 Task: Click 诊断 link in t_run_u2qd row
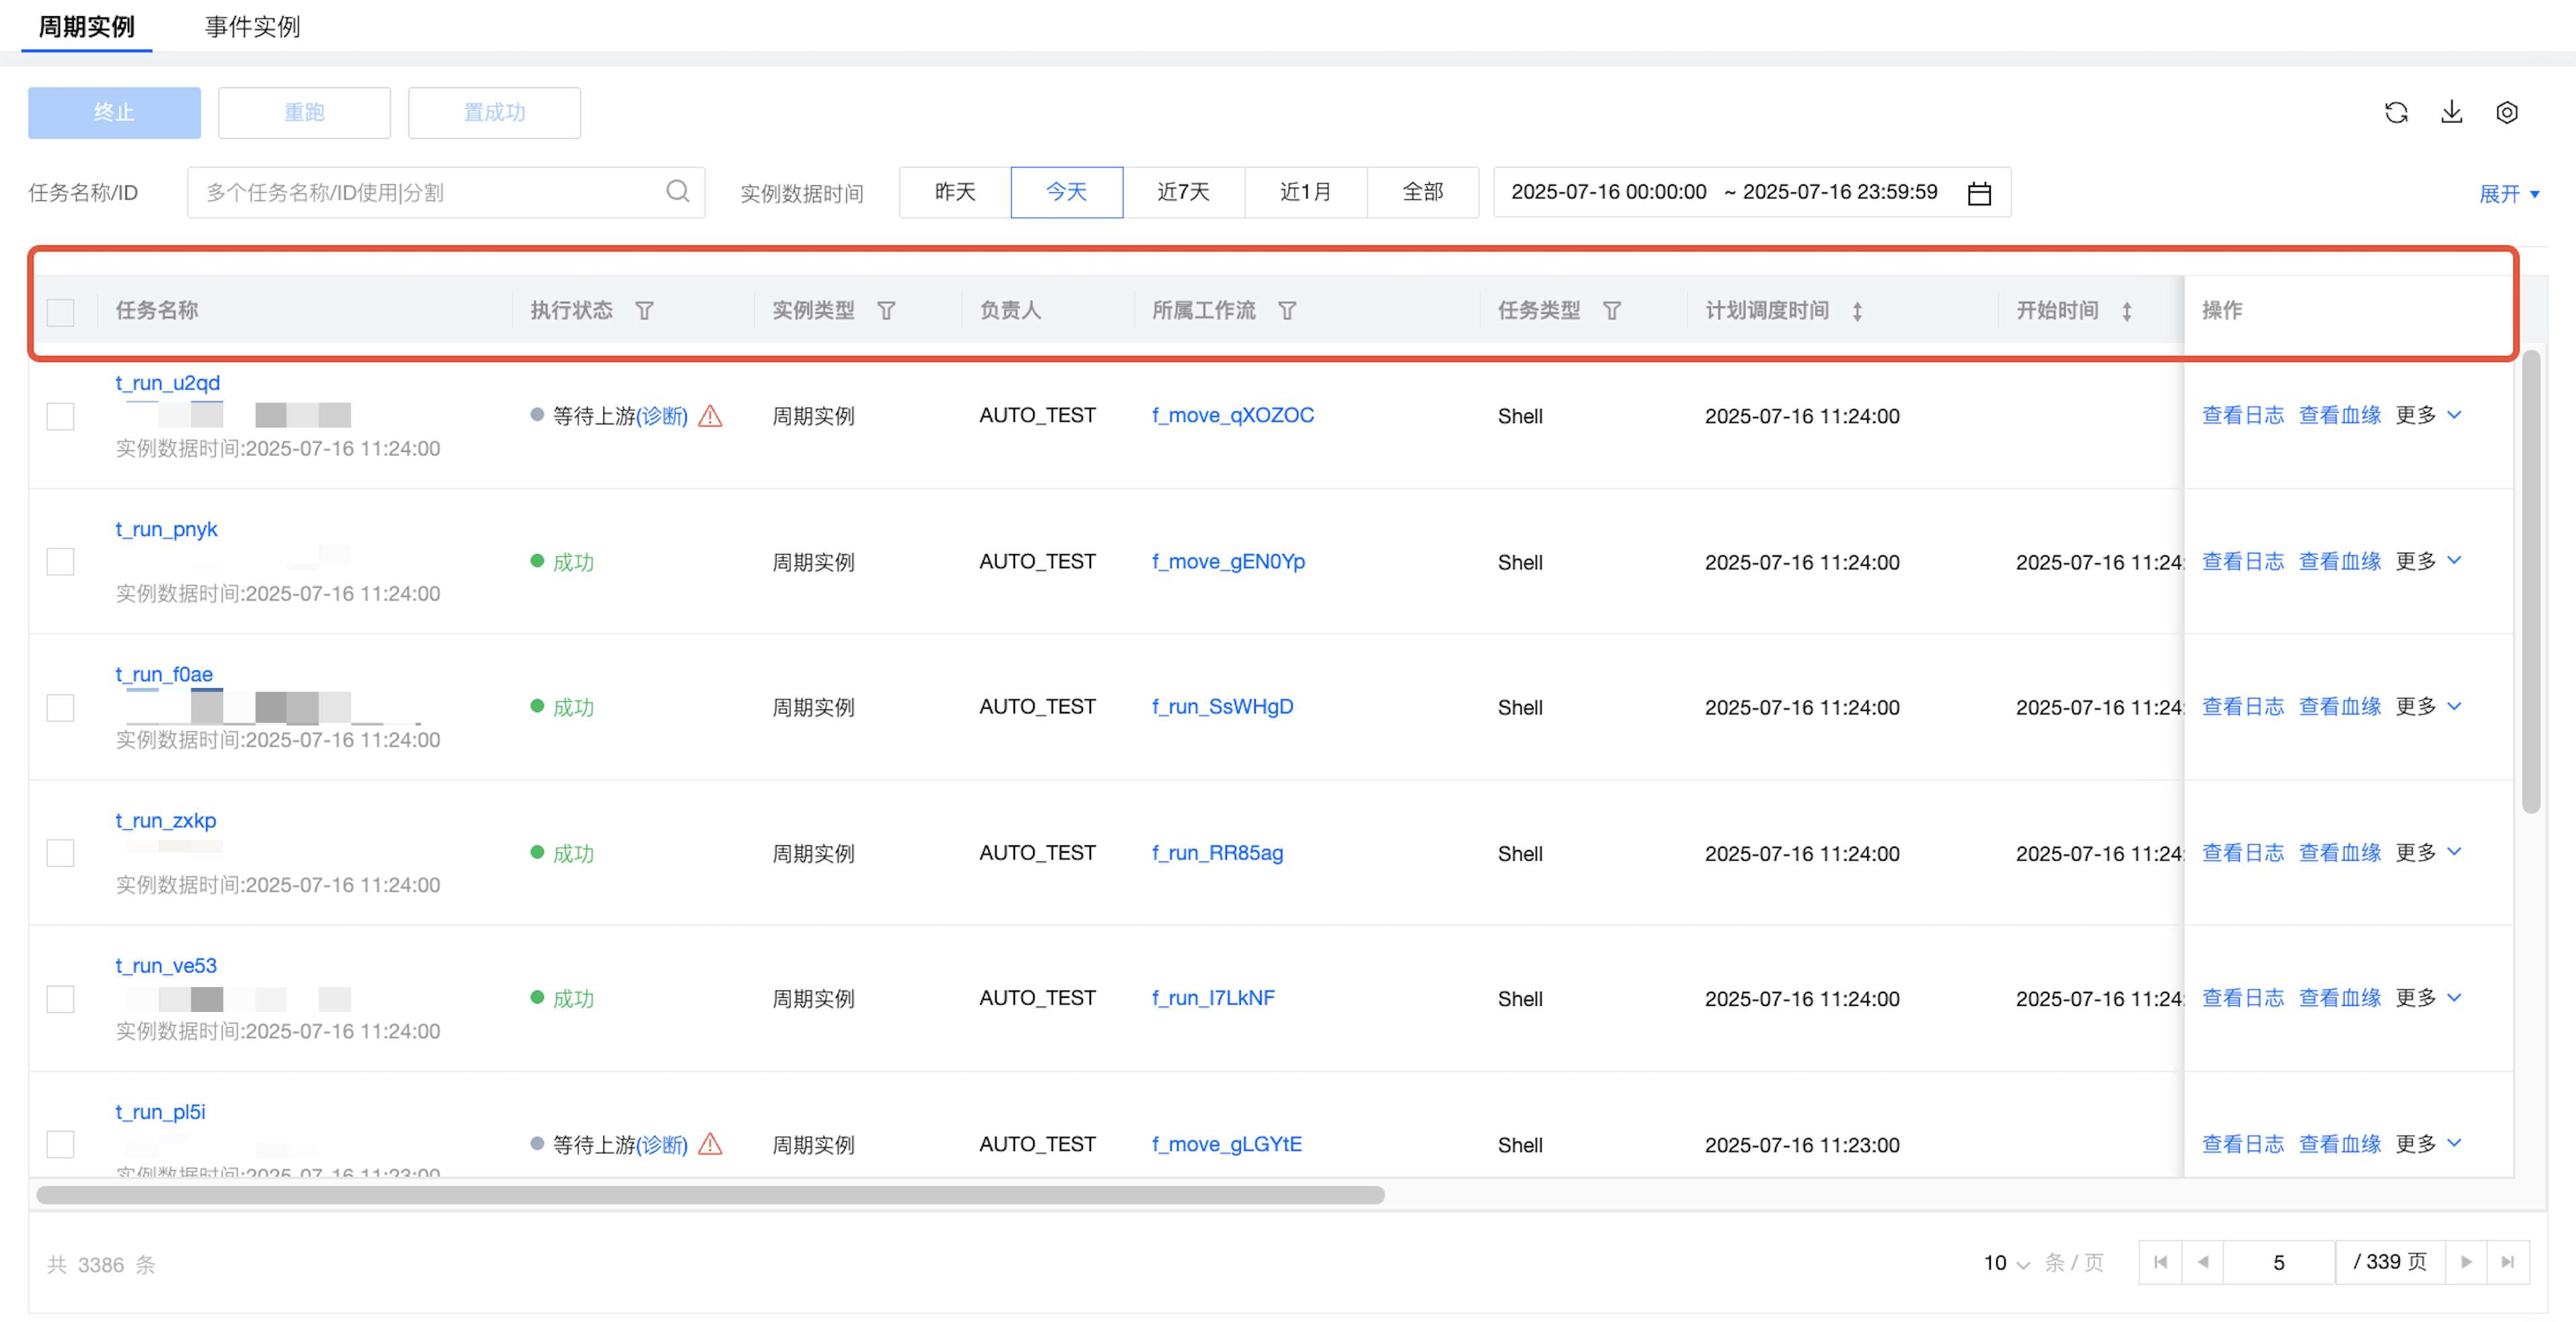tap(662, 416)
